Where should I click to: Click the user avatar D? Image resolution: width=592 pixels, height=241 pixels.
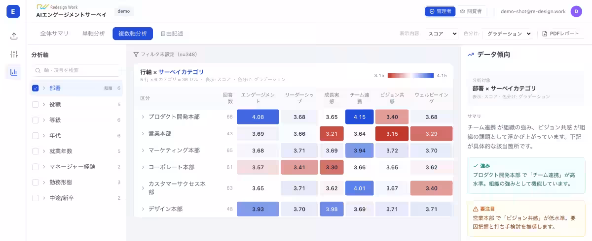576,11
